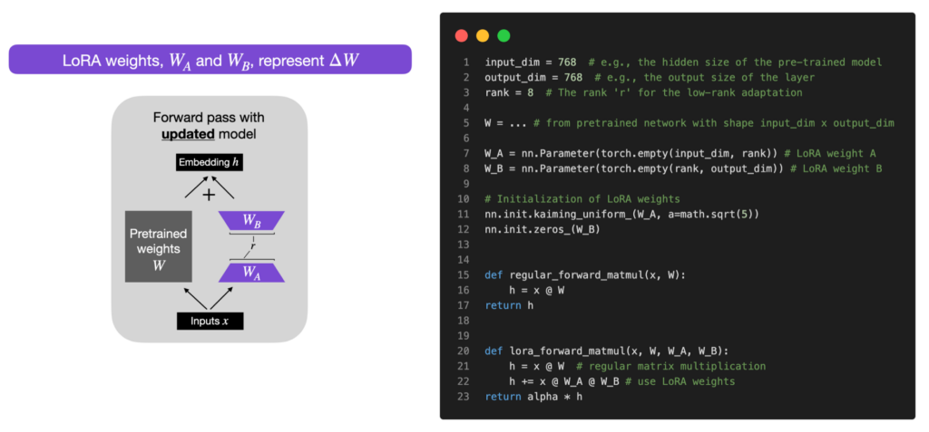The width and height of the screenshot is (929, 432).
Task: Click the def regular_forward_matmul line
Action: pos(585,274)
